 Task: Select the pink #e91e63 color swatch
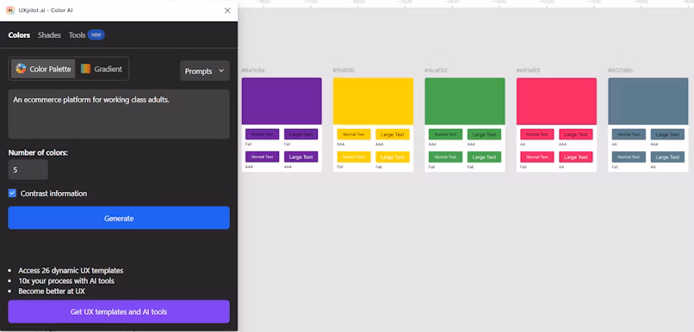point(556,101)
